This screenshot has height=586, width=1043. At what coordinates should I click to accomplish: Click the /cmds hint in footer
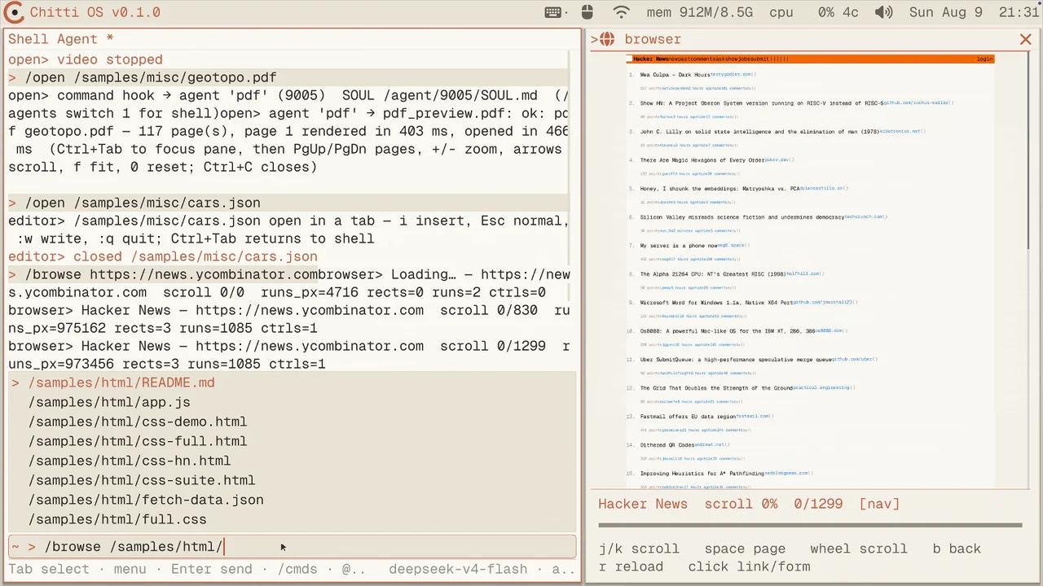pos(297,569)
